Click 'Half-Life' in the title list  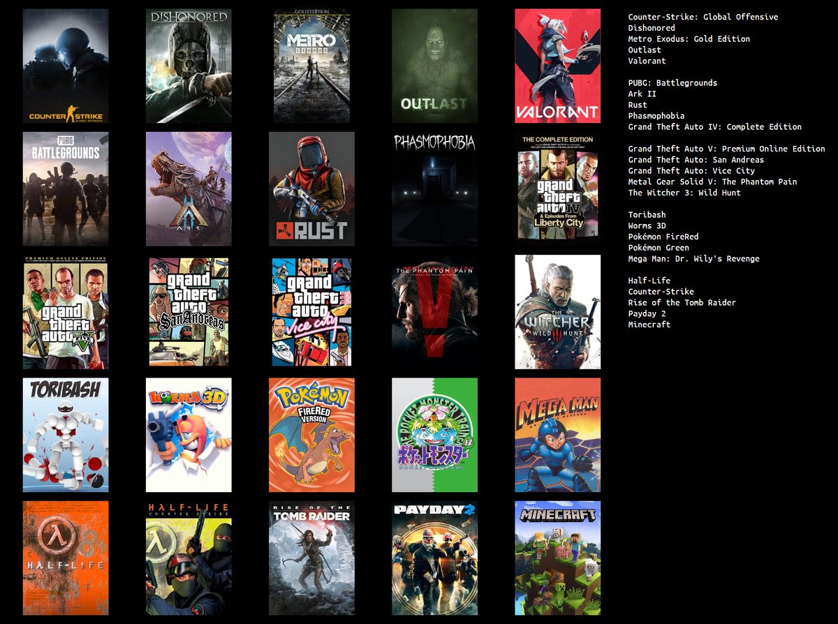click(x=649, y=281)
